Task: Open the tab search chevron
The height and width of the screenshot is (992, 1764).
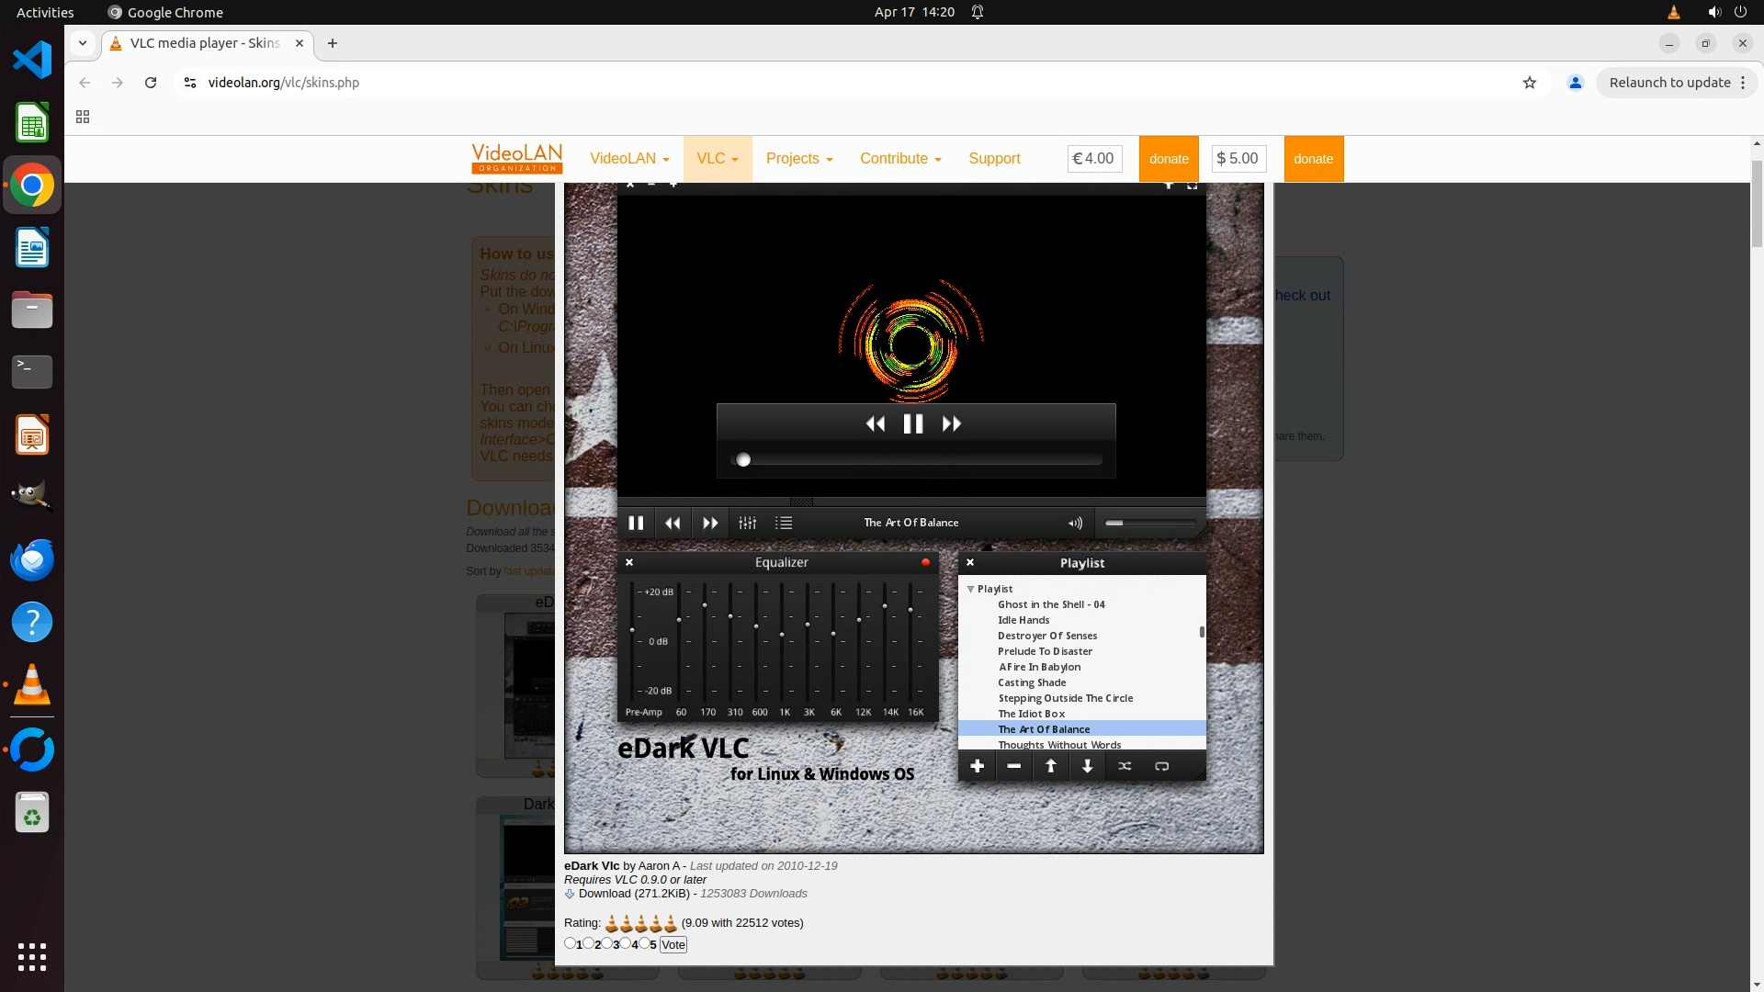Action: 83,43
